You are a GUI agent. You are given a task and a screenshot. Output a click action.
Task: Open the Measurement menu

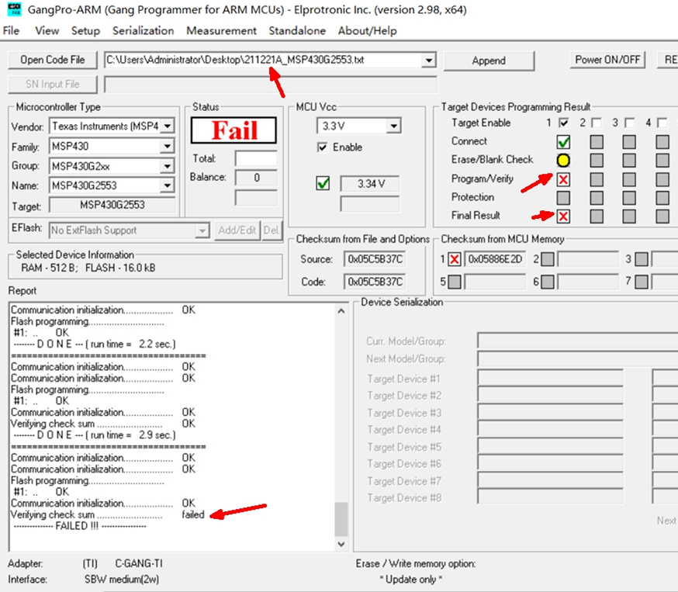click(x=221, y=31)
